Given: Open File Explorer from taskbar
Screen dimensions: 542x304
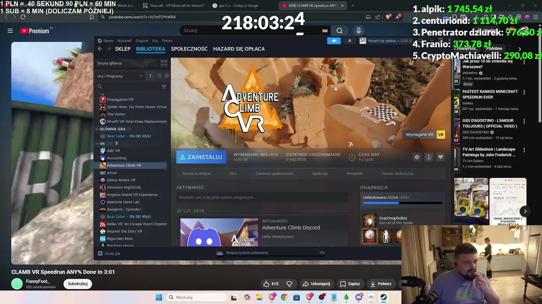Looking at the screenshot, I should [259, 297].
